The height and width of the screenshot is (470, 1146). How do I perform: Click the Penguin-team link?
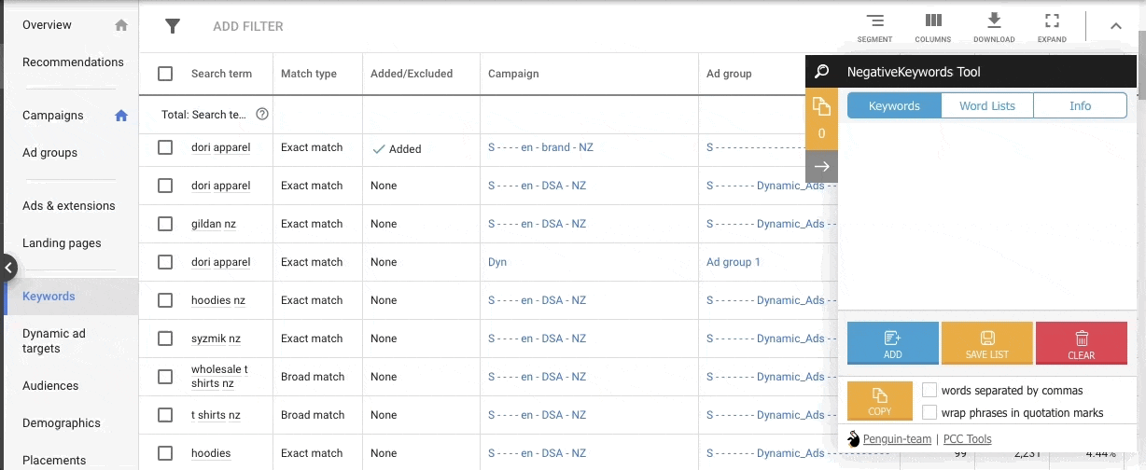click(x=896, y=439)
